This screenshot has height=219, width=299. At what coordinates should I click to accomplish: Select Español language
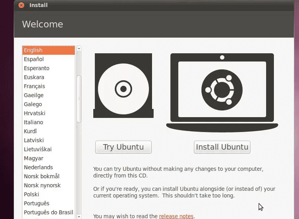pyautogui.click(x=34, y=59)
